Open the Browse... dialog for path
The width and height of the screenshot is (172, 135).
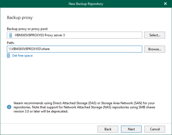pos(155,49)
